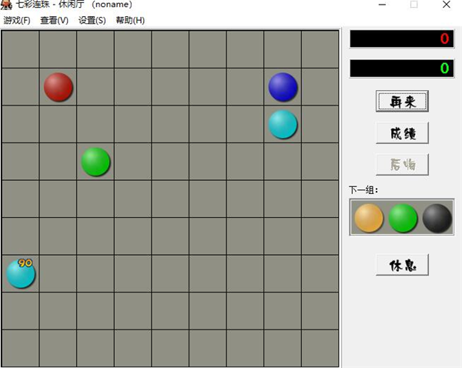Click the red score display

[x=402, y=38]
